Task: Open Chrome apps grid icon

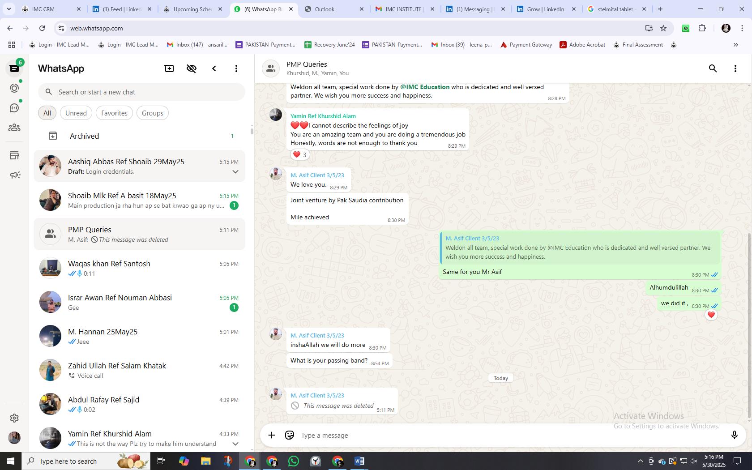Action: click(x=12, y=45)
